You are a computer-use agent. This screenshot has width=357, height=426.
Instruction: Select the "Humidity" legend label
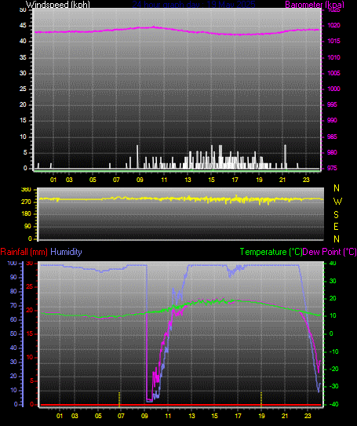click(x=66, y=252)
